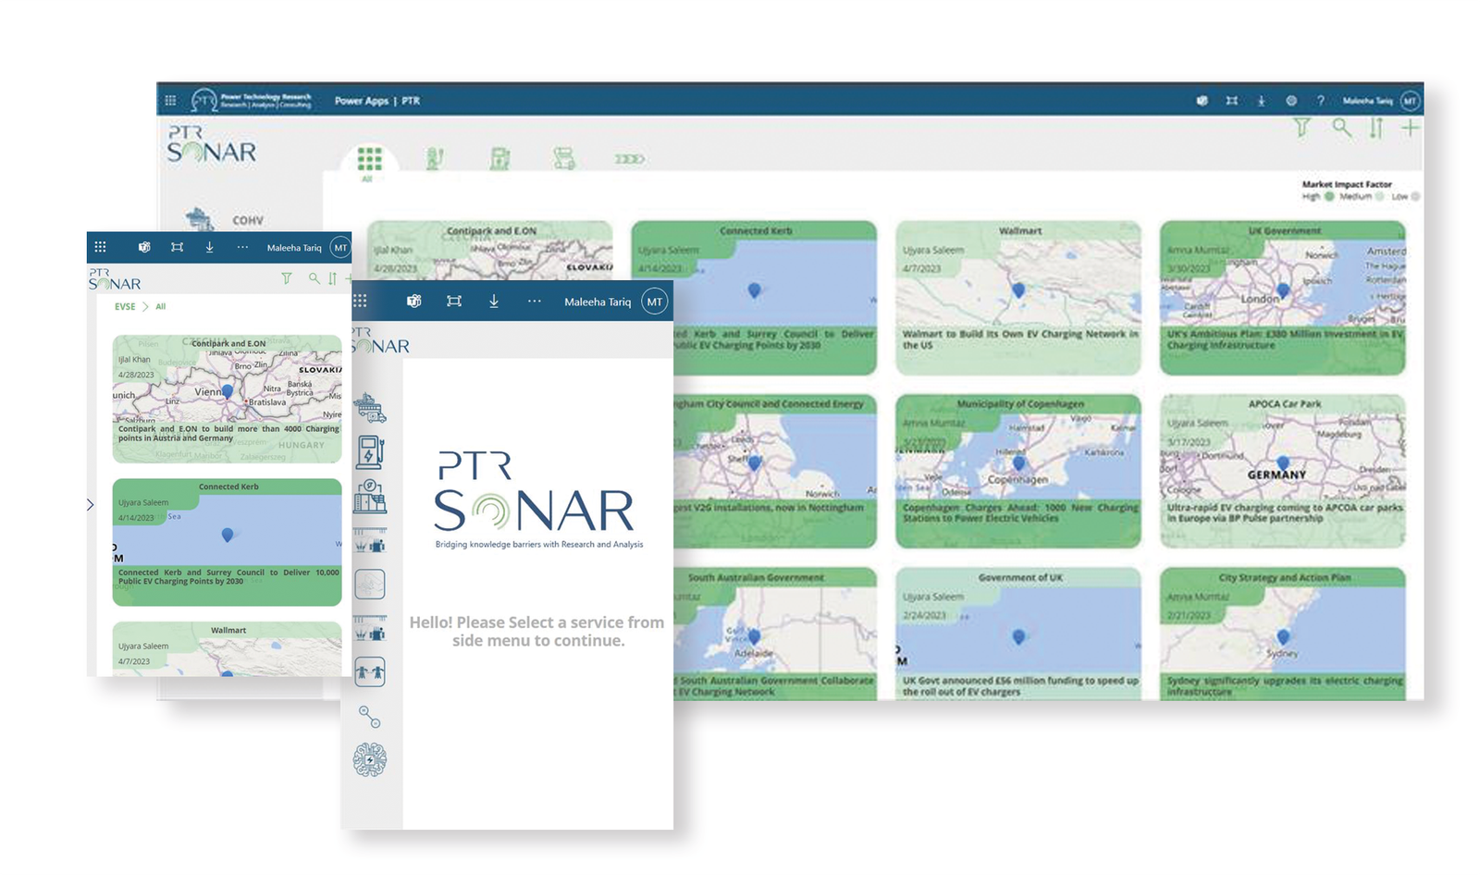Select the fourth category tab icon after All
Image resolution: width=1480 pixels, height=875 pixels.
tap(564, 159)
